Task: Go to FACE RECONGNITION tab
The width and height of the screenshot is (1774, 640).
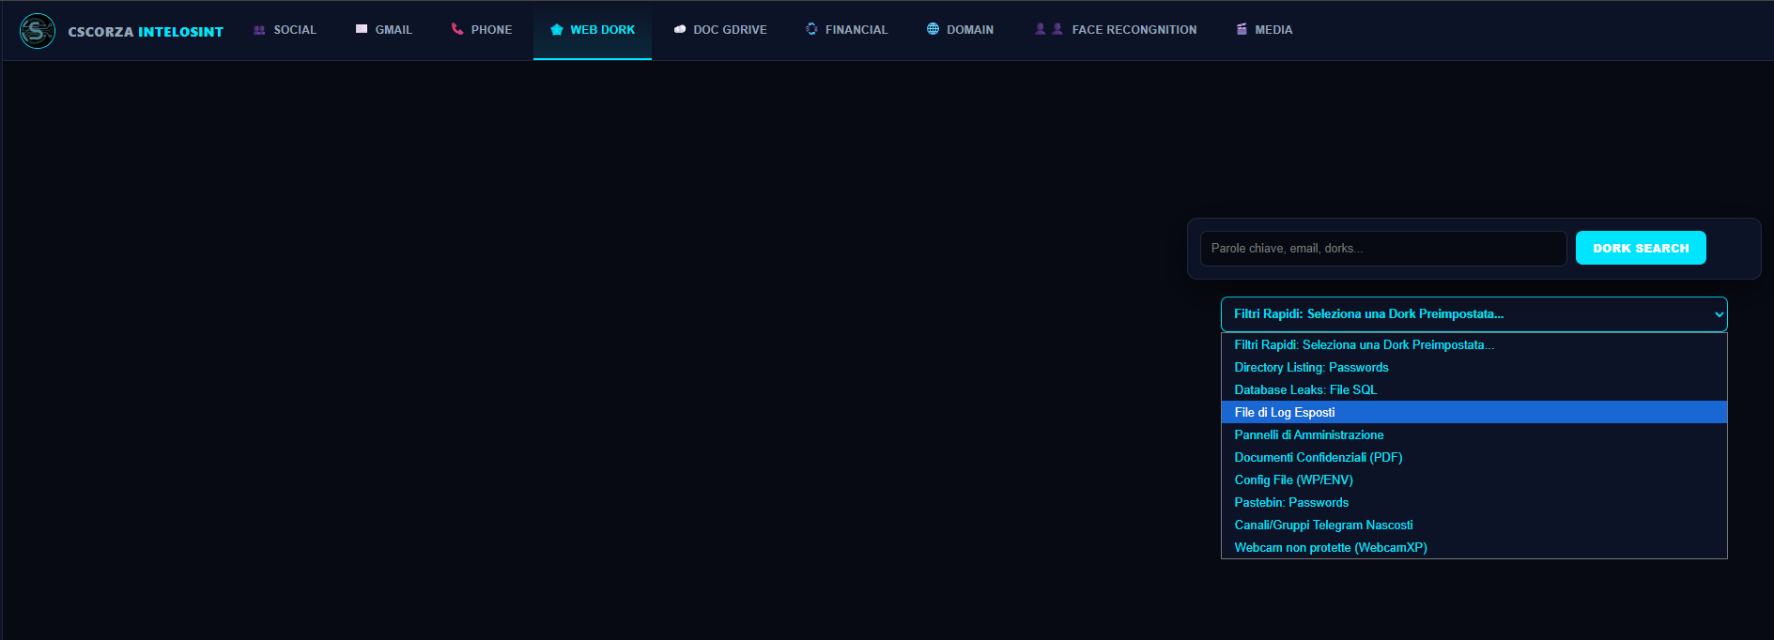Action: 1116,30
